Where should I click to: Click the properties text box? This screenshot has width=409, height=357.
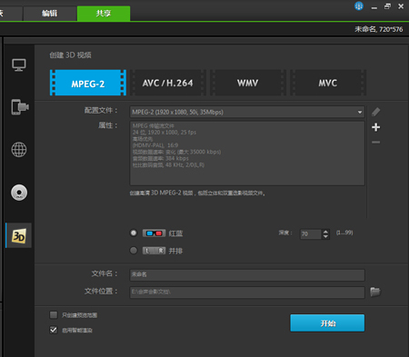[x=247, y=154]
